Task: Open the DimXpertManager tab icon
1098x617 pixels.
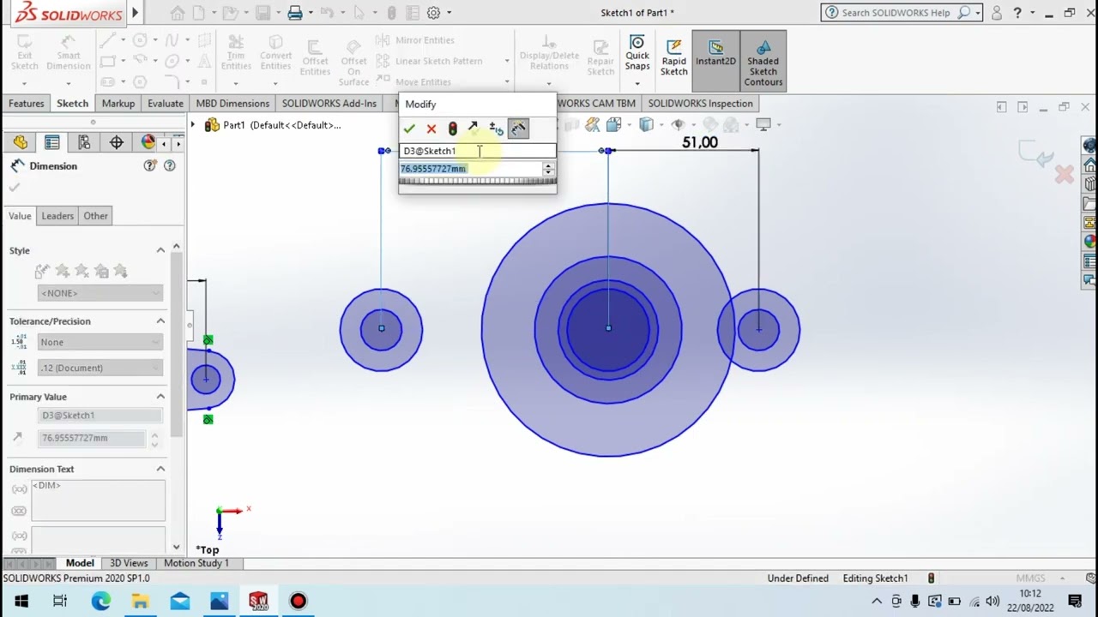Action: 116,142
